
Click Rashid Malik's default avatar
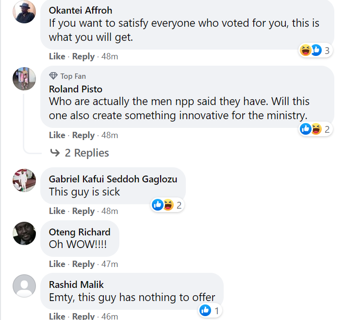(x=24, y=286)
